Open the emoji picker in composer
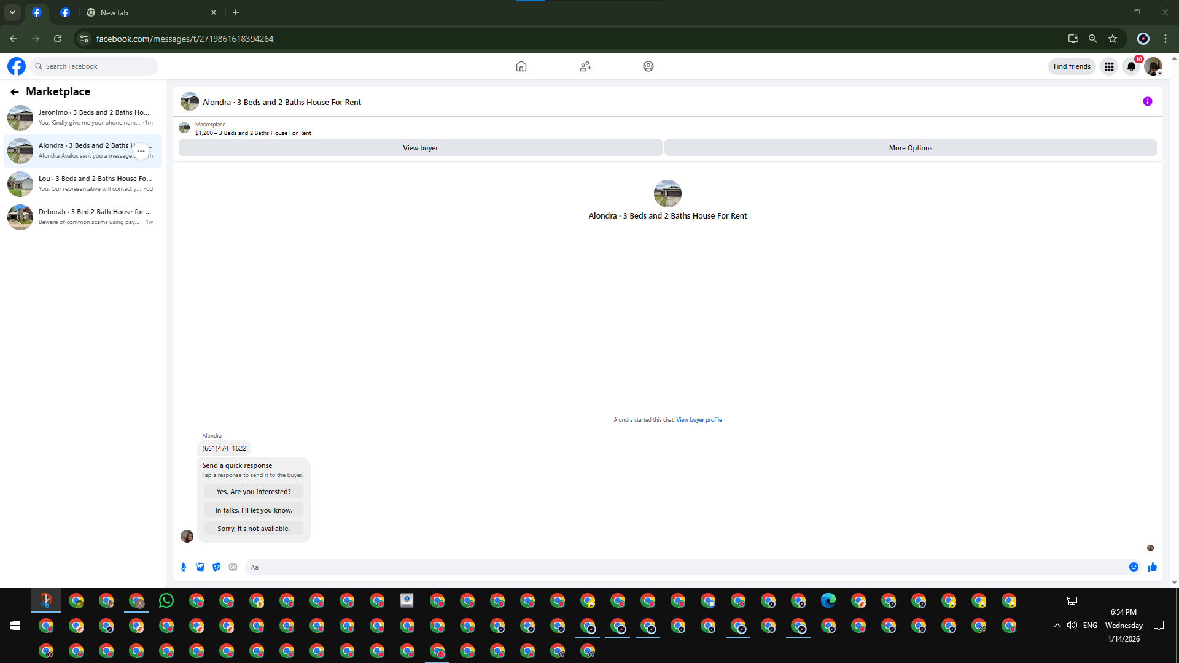 click(1134, 567)
